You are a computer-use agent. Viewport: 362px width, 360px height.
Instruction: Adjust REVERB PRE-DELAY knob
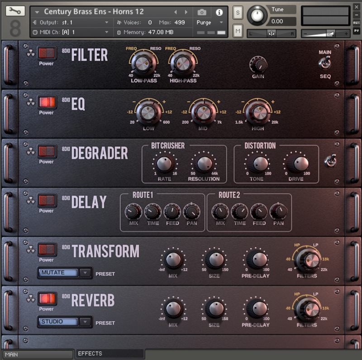257,309
